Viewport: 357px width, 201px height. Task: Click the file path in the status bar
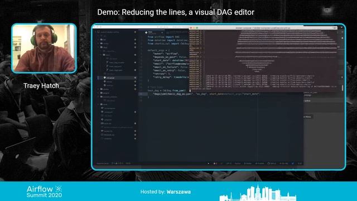click(103, 164)
